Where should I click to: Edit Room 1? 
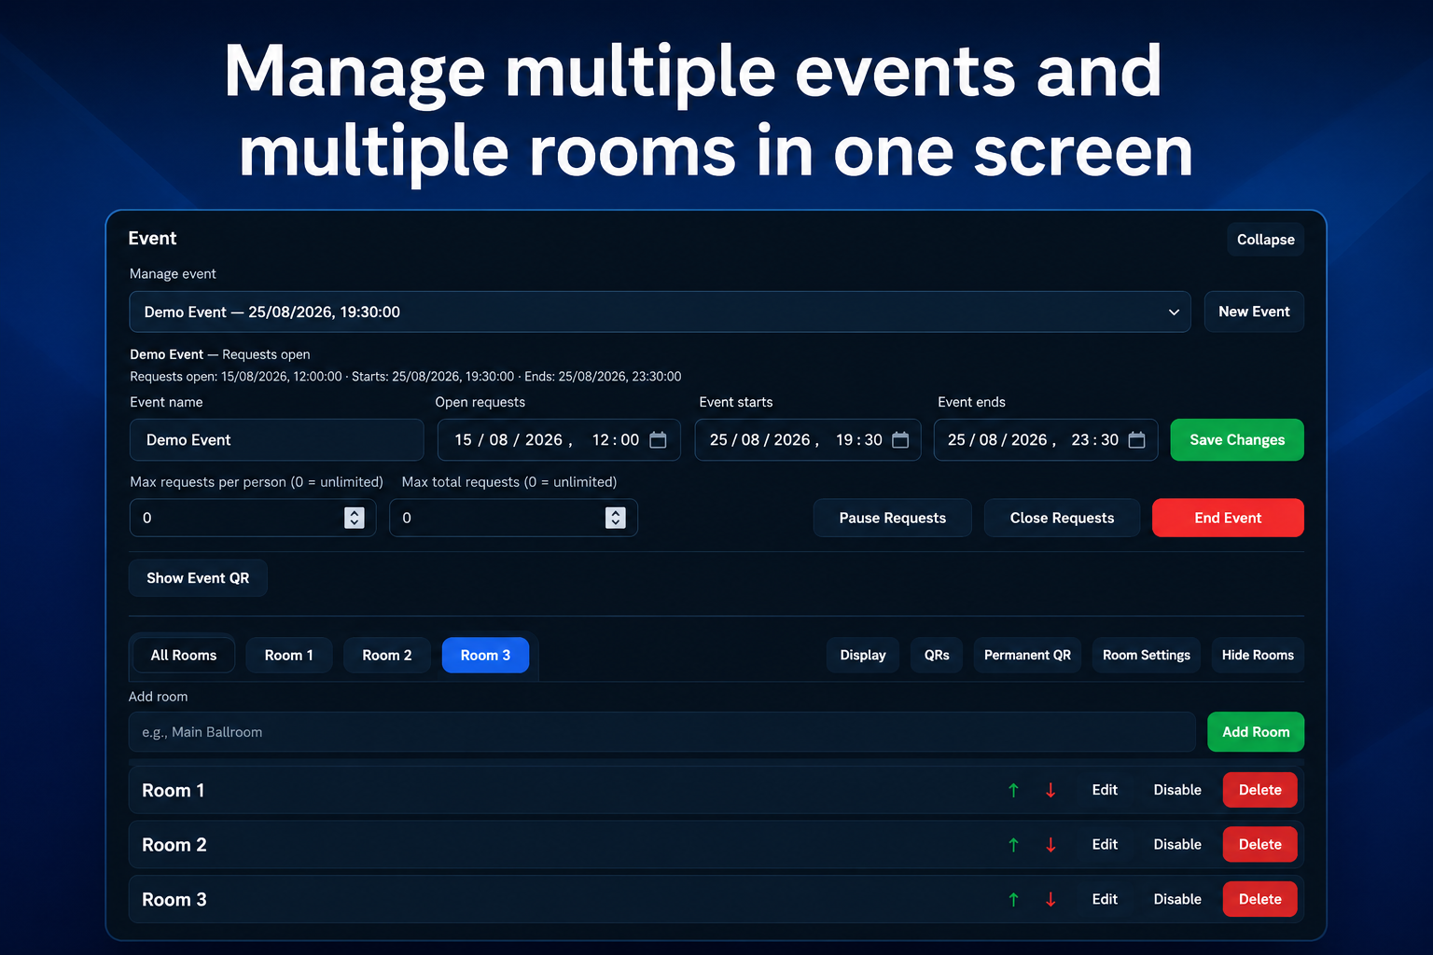(1105, 790)
